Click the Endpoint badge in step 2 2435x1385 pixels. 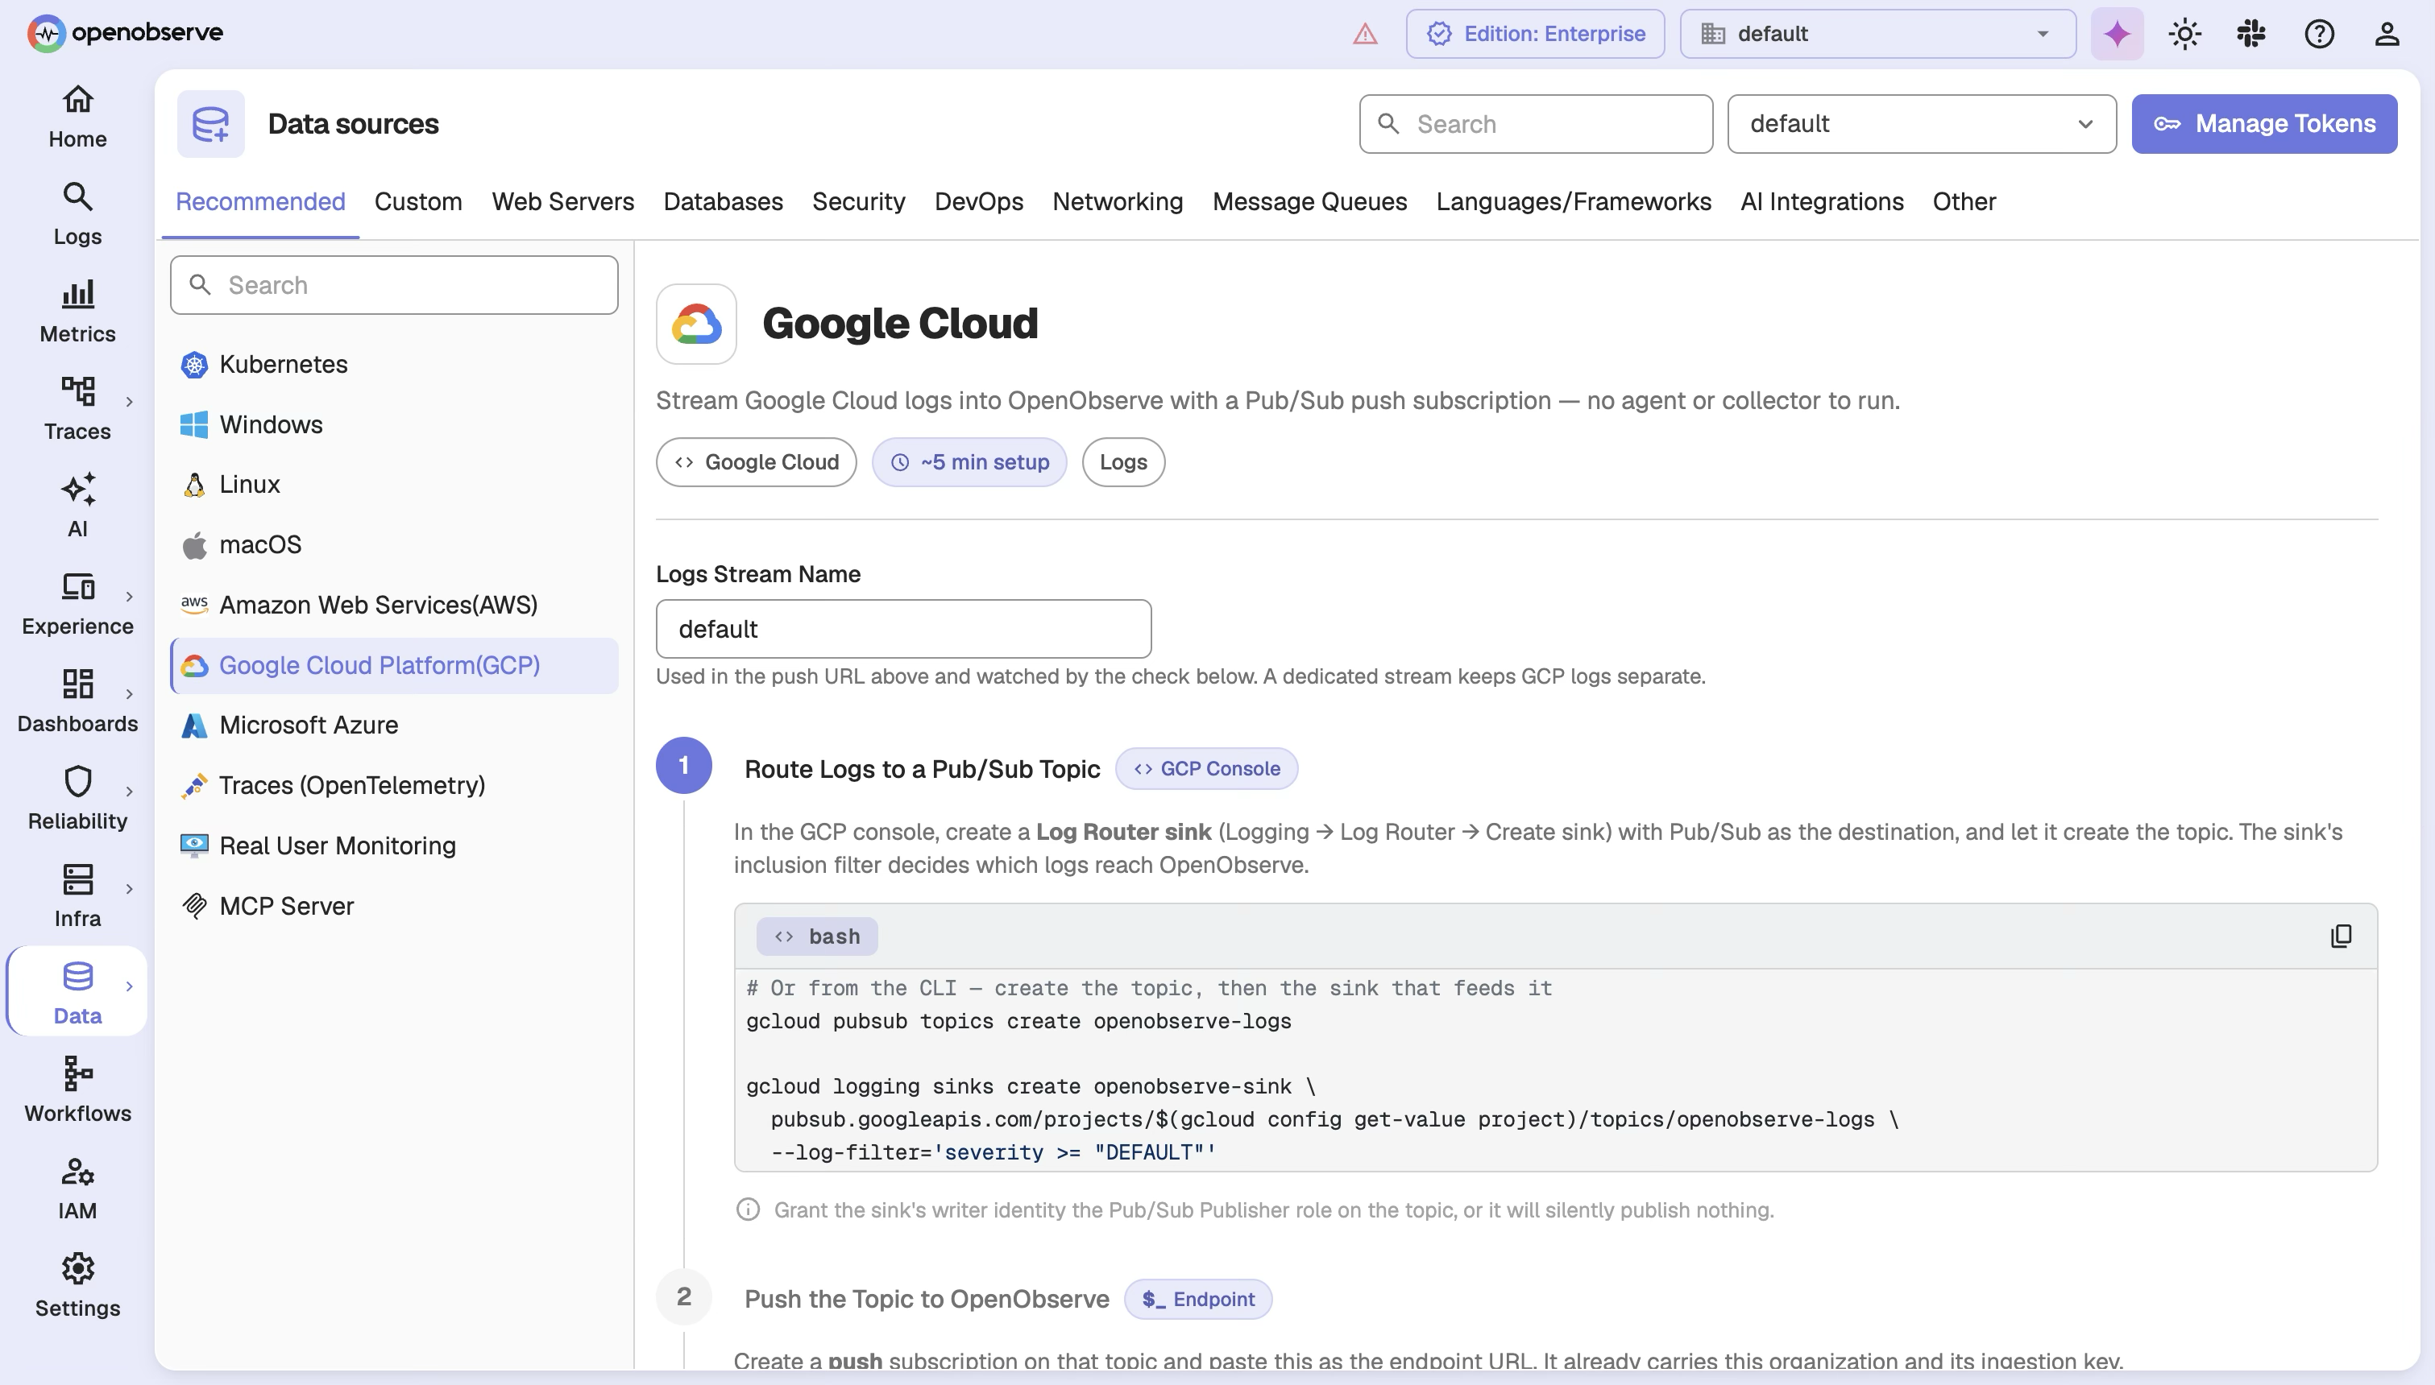click(x=1197, y=1300)
